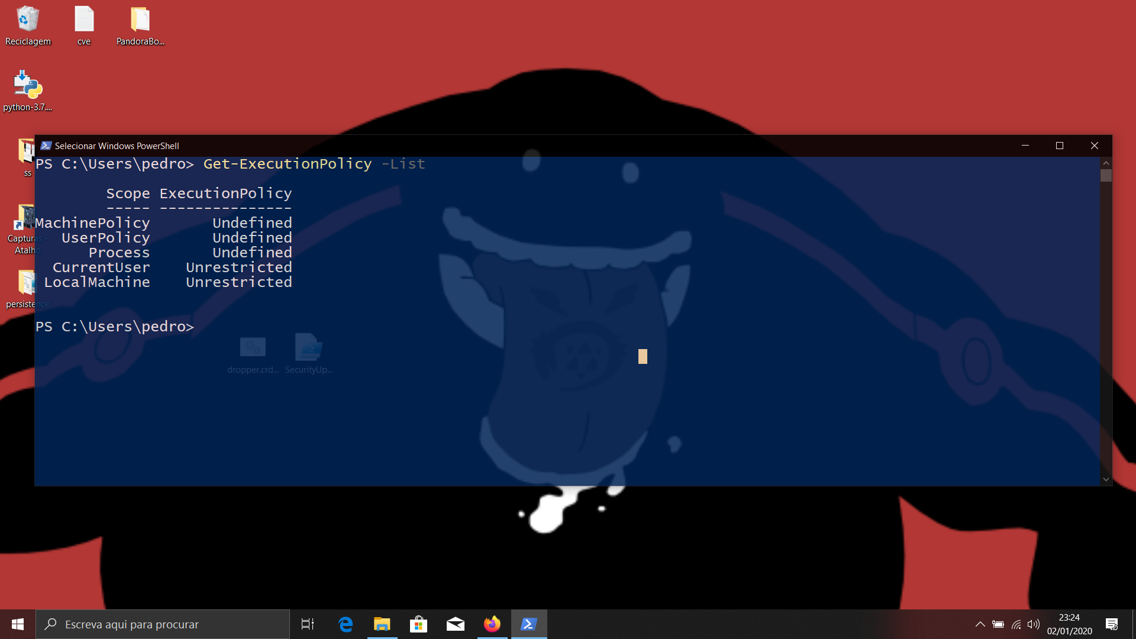
Task: Launch Firefox from the taskbar
Action: [x=492, y=624]
